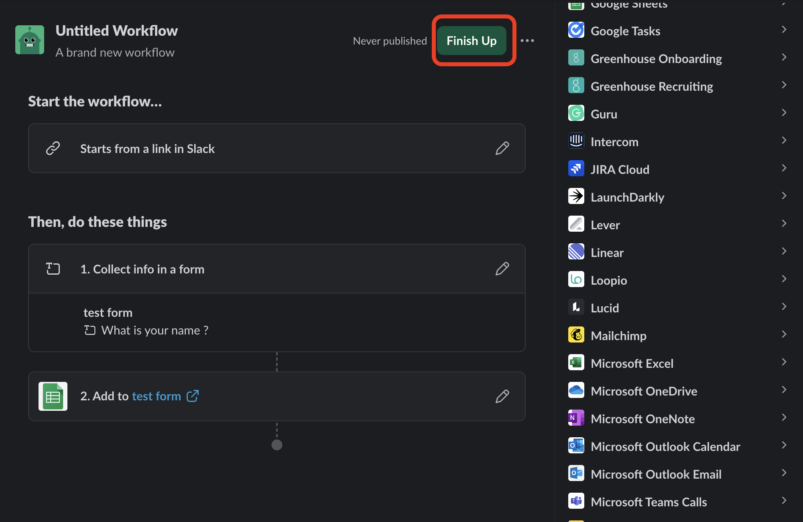Click the JIRA Cloud app icon
The height and width of the screenshot is (522, 803).
pos(576,169)
